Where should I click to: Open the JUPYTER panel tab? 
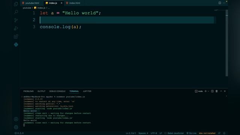[x=87, y=91]
